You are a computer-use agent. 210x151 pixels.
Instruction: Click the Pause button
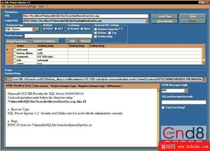click(193, 21)
